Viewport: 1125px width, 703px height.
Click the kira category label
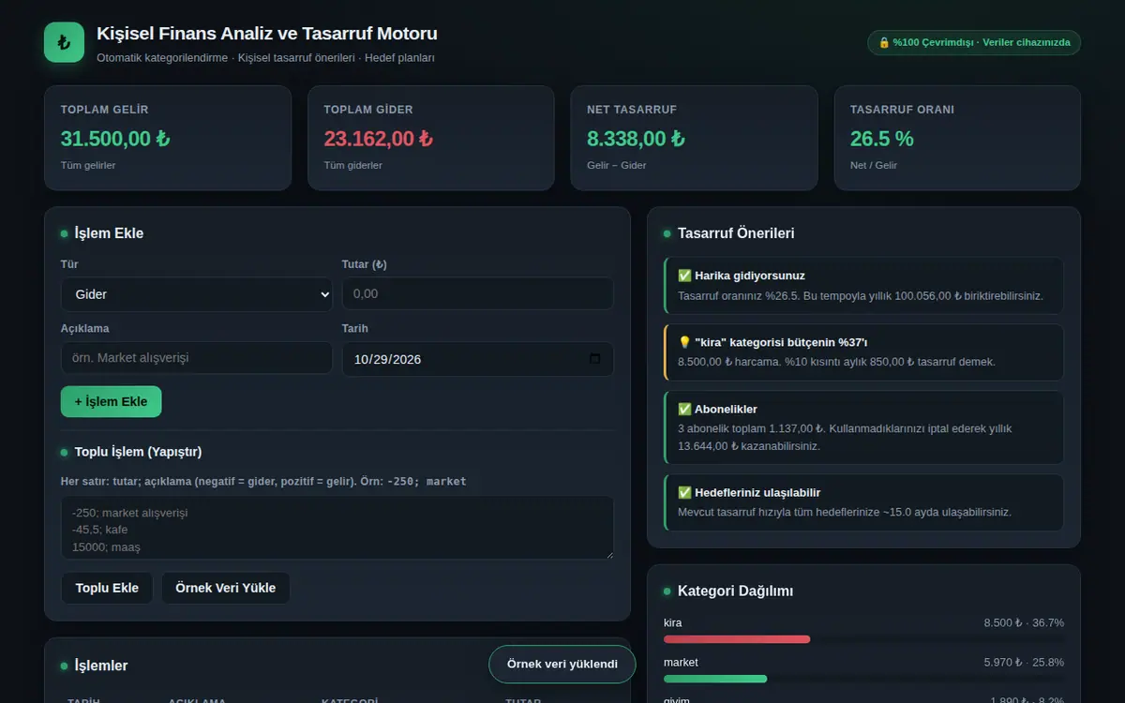click(x=672, y=622)
